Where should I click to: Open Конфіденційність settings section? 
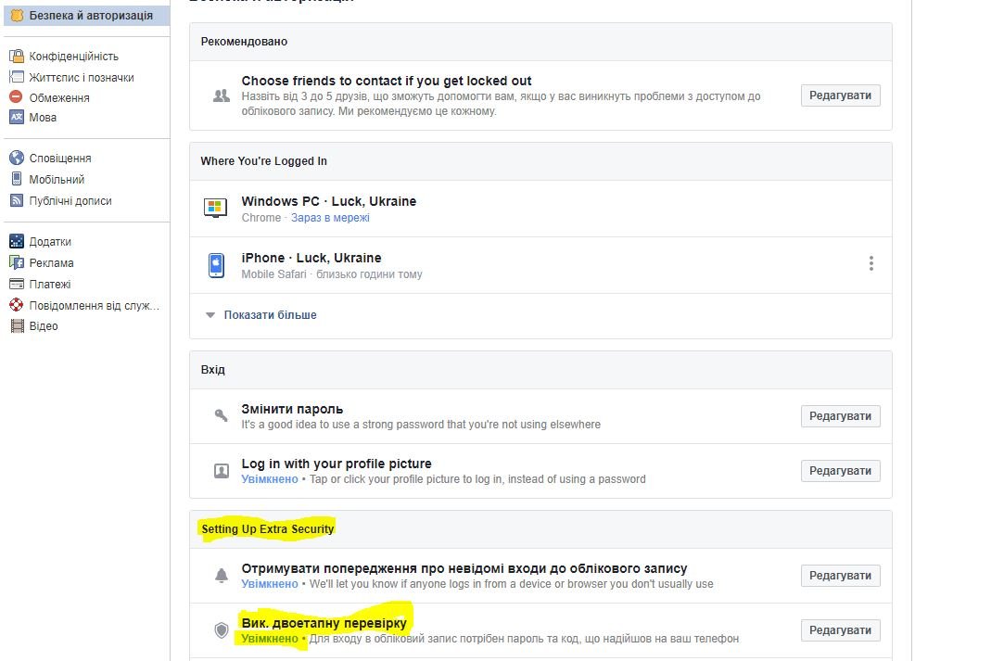73,57
